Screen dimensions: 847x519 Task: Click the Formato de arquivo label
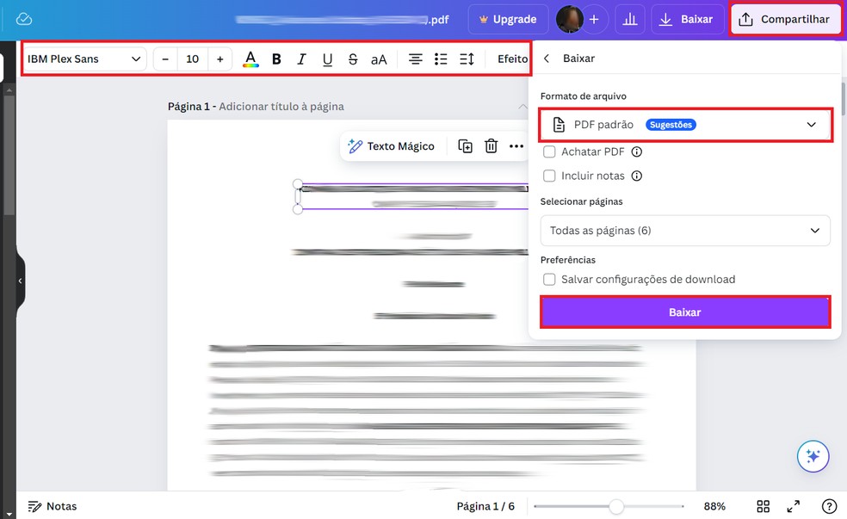click(x=584, y=96)
